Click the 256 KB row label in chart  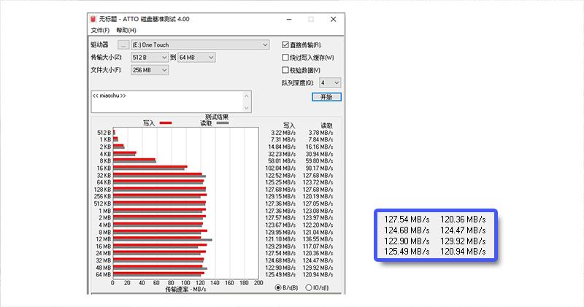(x=102, y=196)
